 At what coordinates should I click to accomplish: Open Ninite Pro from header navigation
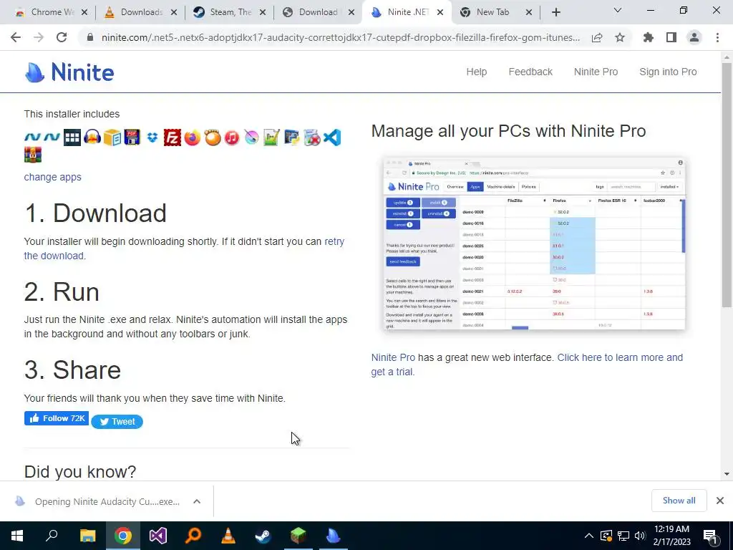596,72
